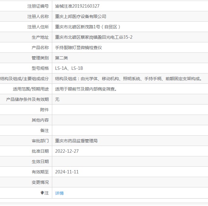The height and width of the screenshot is (206, 208).
Task: Select storage condition value 无
Action: click(57, 99)
